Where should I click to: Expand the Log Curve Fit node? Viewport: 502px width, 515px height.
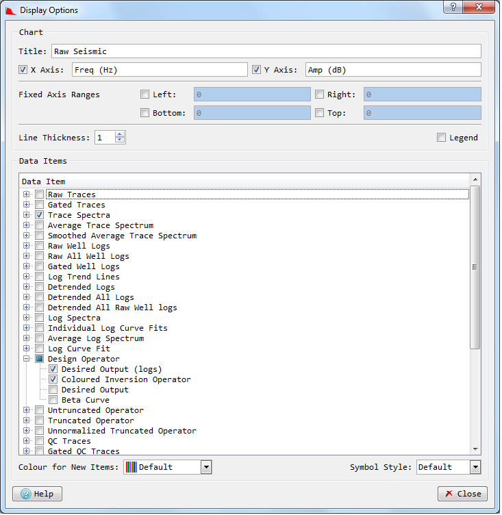click(x=27, y=349)
